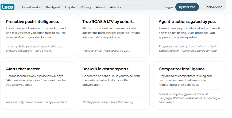Click the 'Your top SKU by volume' quote
Viewport: 232px width, 118px height.
point(35,48)
